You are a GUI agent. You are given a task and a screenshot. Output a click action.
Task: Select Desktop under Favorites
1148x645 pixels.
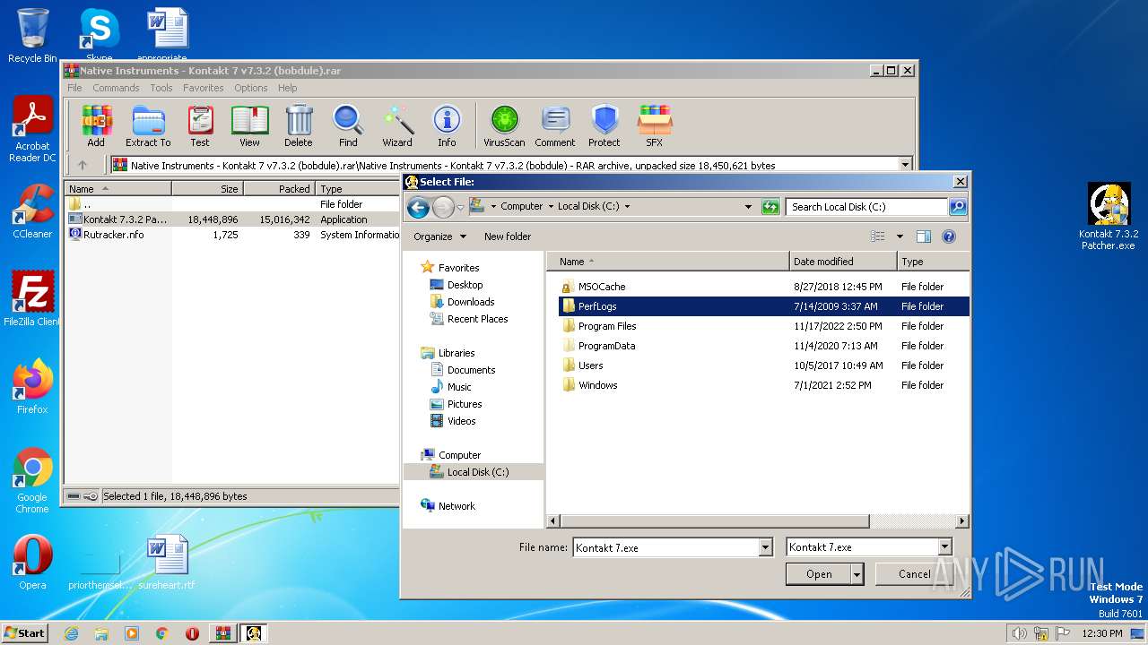pos(465,285)
